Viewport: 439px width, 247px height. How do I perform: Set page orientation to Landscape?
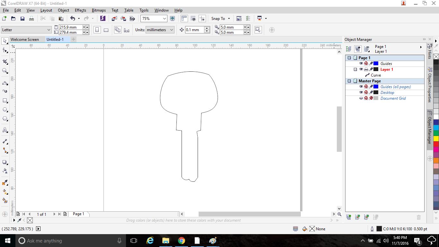coord(106,30)
